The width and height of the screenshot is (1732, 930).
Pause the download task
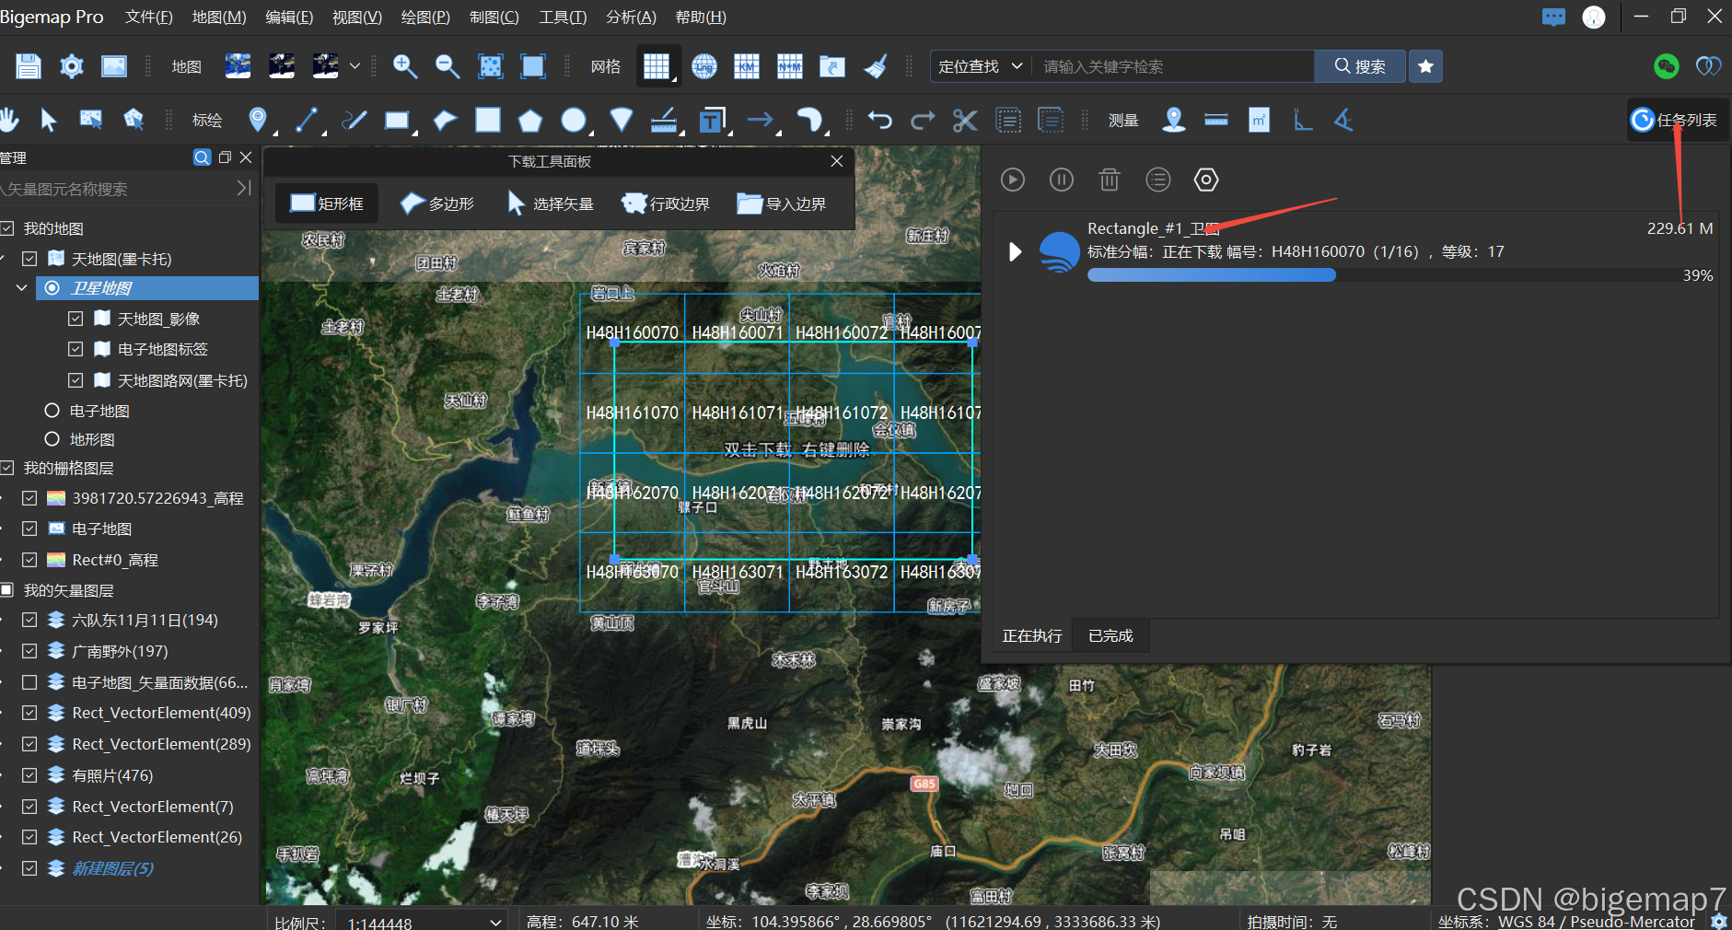1062,180
